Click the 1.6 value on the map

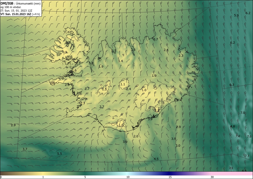pyautogui.click(x=74, y=70)
